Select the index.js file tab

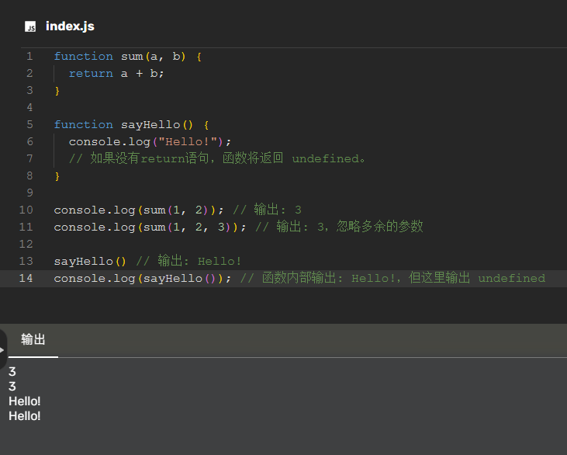pos(70,26)
